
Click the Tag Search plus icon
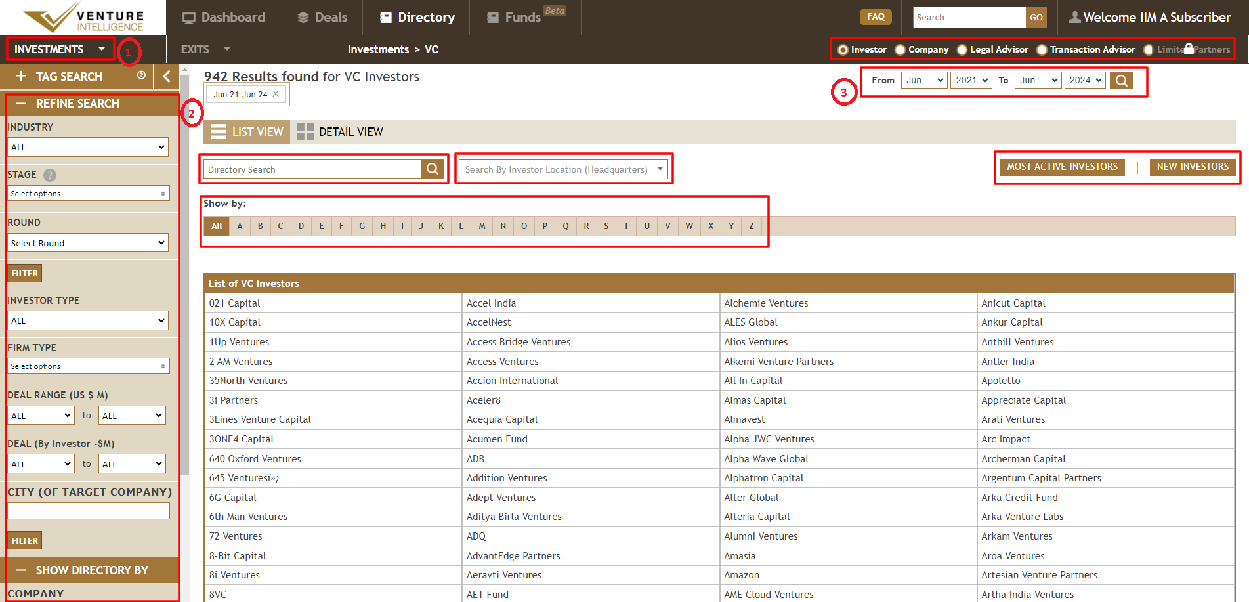21,76
